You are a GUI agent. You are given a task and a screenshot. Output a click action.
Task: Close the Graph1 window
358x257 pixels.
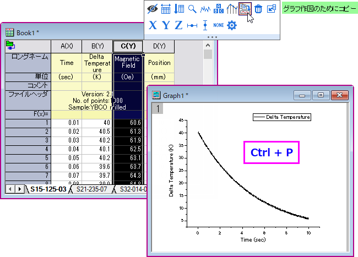(x=339, y=95)
